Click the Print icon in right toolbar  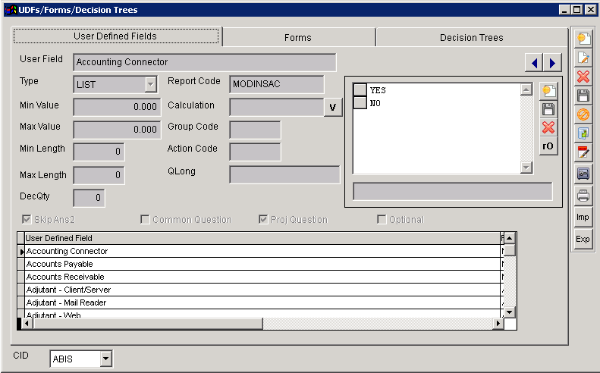point(583,196)
